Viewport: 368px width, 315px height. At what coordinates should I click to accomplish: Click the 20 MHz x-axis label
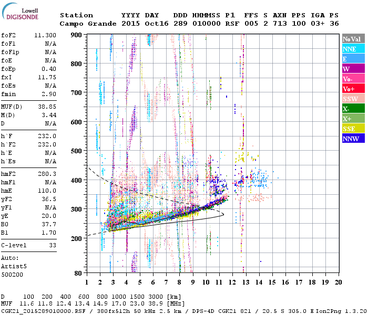338,282
